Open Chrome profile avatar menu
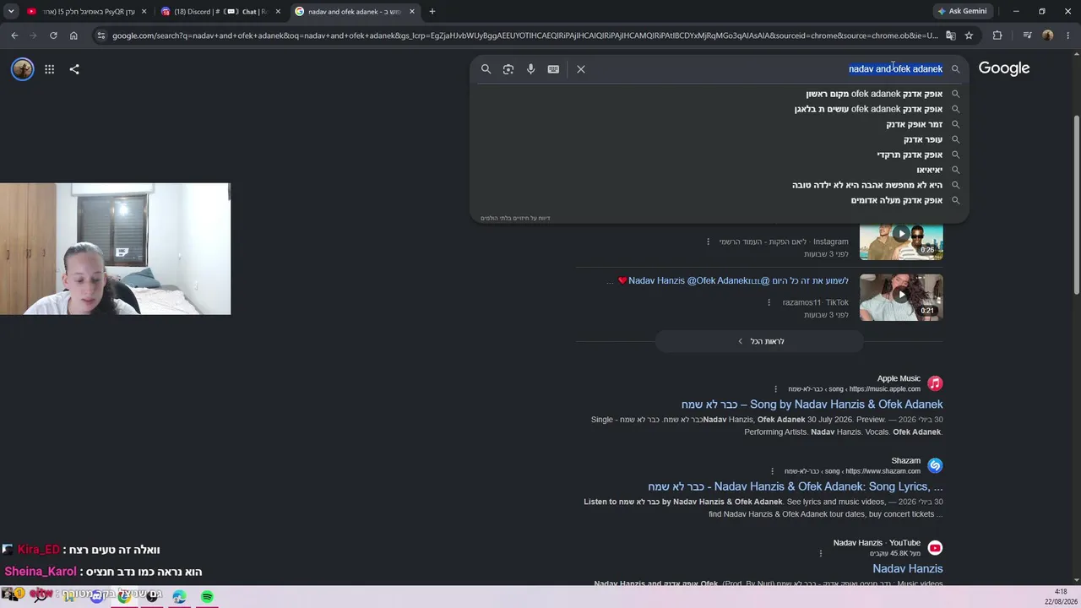This screenshot has width=1081, height=608. 1047,35
